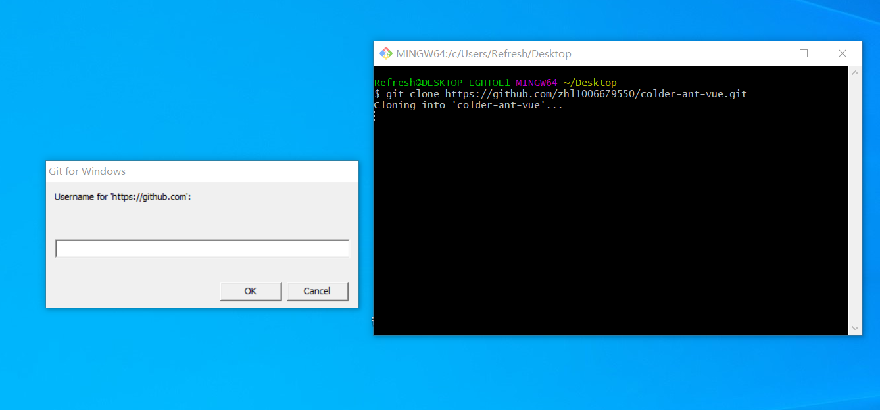This screenshot has height=410, width=880.
Task: Click the terminal scrollbar down arrow
Action: [x=855, y=328]
